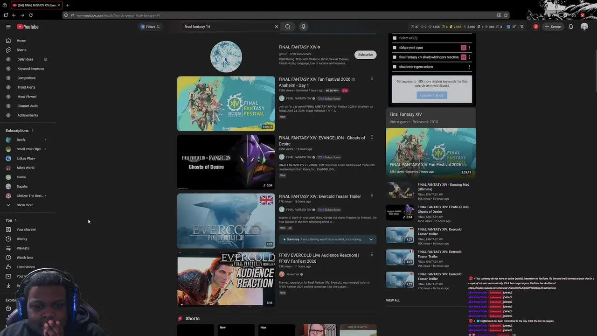
Task: Search with the magnifier icon
Action: [288, 27]
